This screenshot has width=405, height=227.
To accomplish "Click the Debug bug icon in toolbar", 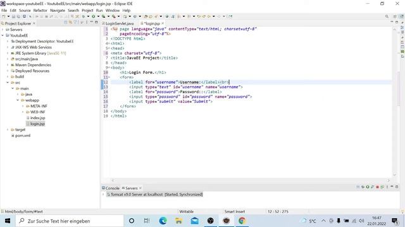I will click(x=84, y=16).
